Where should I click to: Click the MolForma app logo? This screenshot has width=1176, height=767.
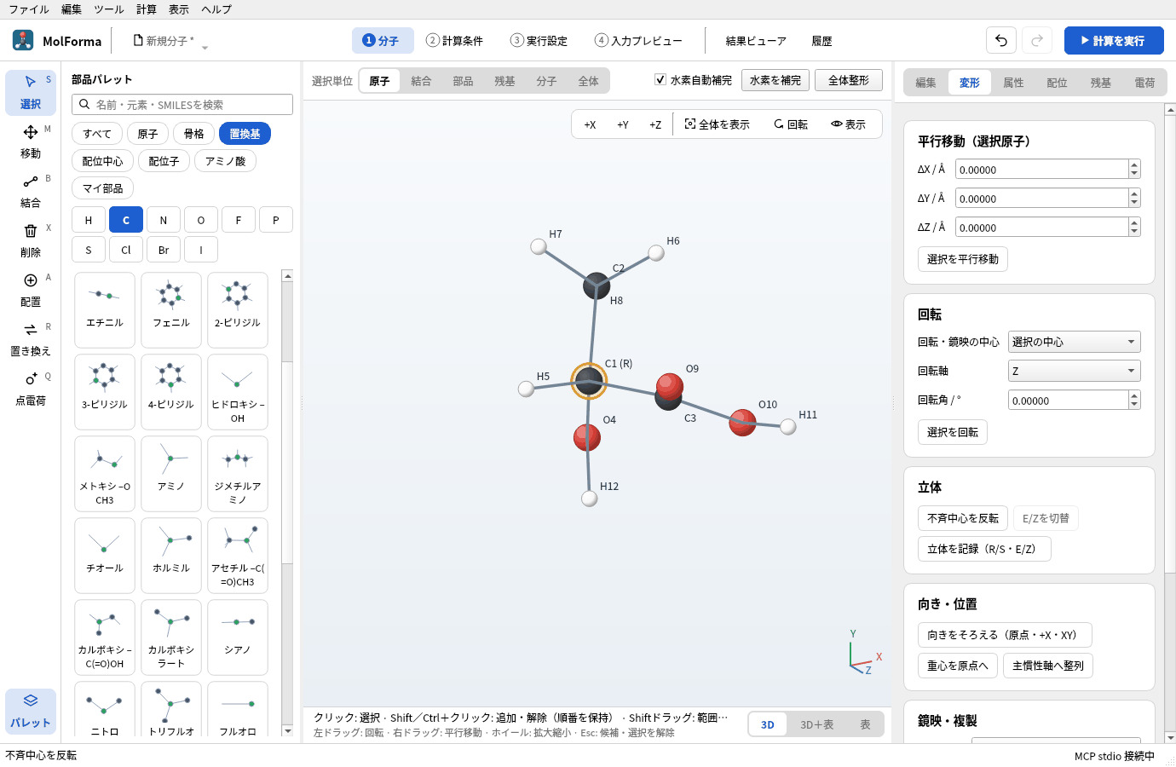pyautogui.click(x=23, y=40)
